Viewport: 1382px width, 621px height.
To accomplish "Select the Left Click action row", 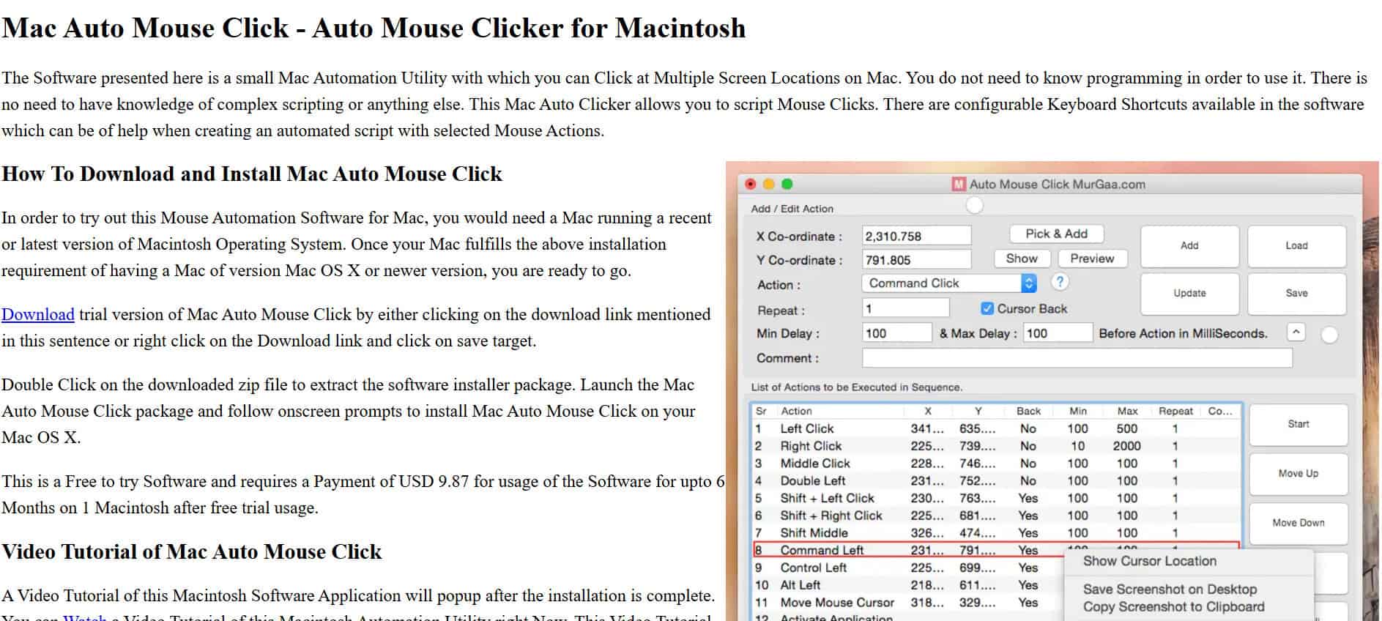I will point(997,428).
